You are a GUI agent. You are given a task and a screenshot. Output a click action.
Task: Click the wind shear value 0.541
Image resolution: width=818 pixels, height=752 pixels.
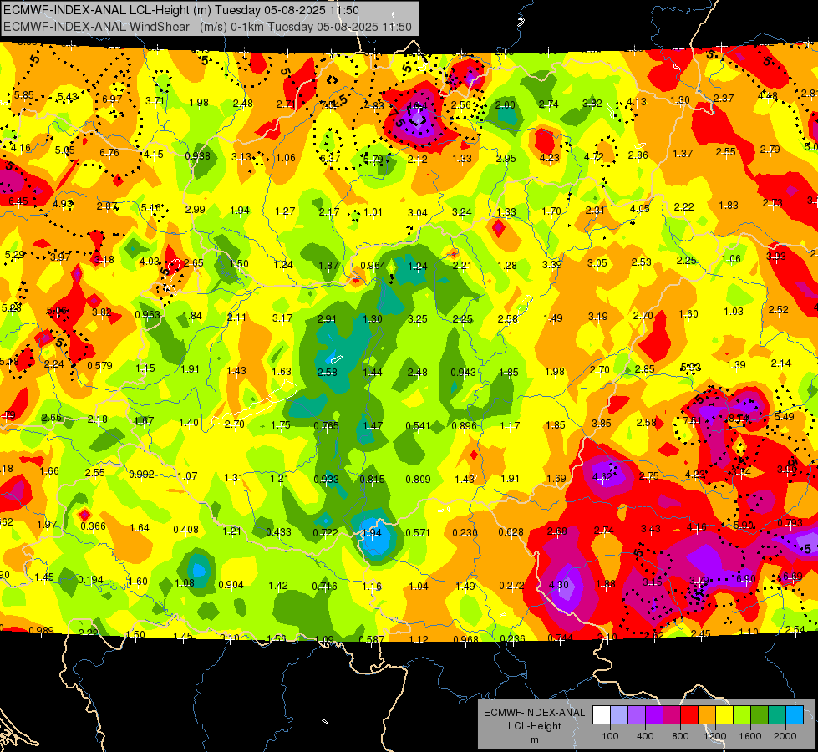(x=418, y=426)
